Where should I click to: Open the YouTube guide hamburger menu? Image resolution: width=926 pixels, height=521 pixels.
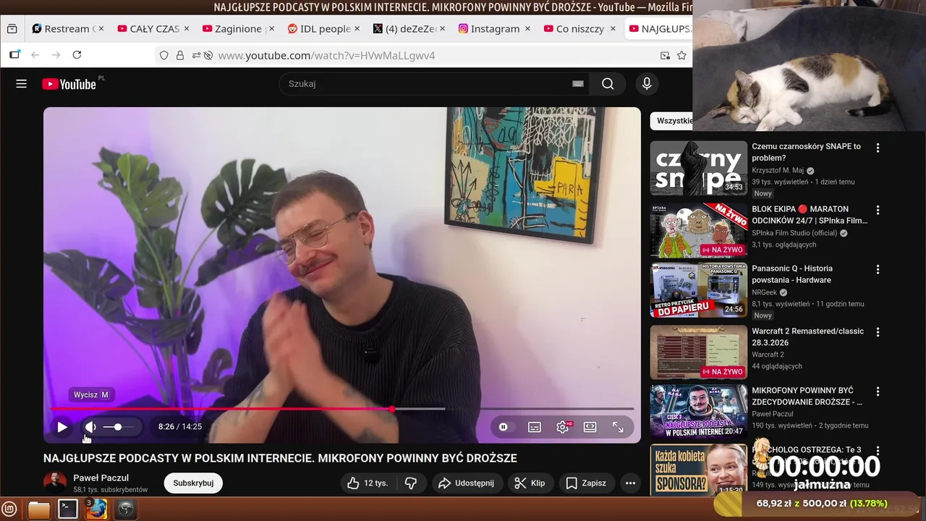[x=21, y=84]
